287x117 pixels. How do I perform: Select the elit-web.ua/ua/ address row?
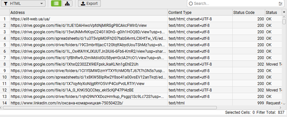click(88, 19)
